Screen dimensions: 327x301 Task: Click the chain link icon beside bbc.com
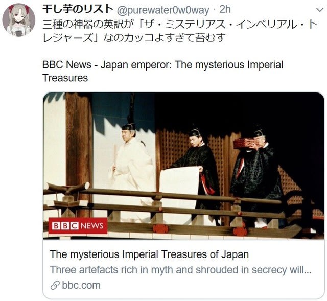(55, 285)
